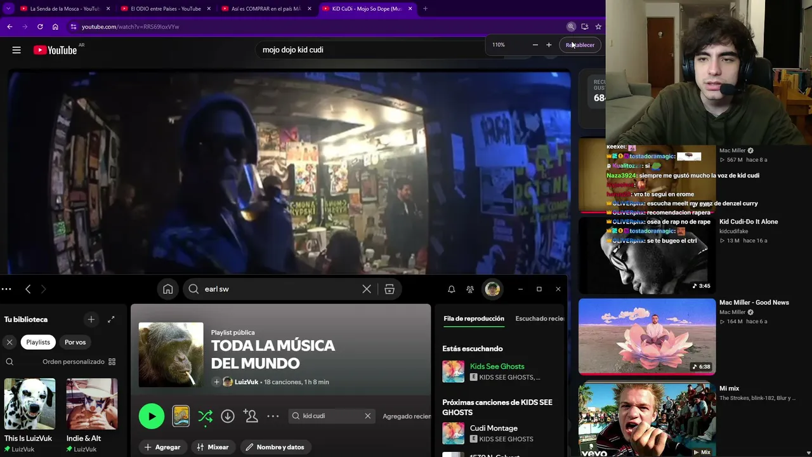
Task: Open the YouTube hamburger guide menu
Action: [x=16, y=50]
